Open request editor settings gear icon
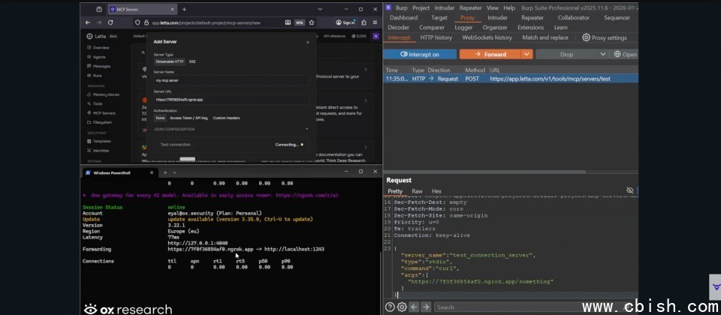This screenshot has width=721, height=315. [x=402, y=307]
